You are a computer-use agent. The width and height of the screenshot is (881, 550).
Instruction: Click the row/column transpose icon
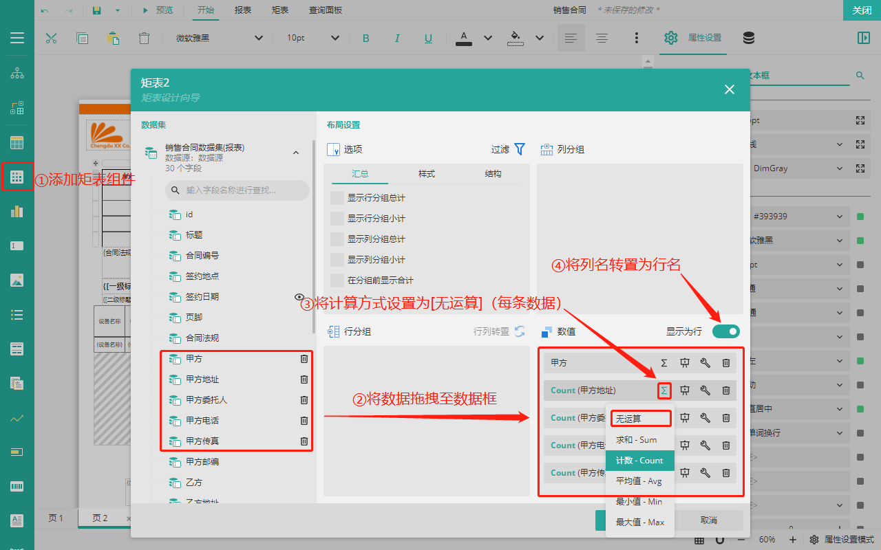click(520, 331)
